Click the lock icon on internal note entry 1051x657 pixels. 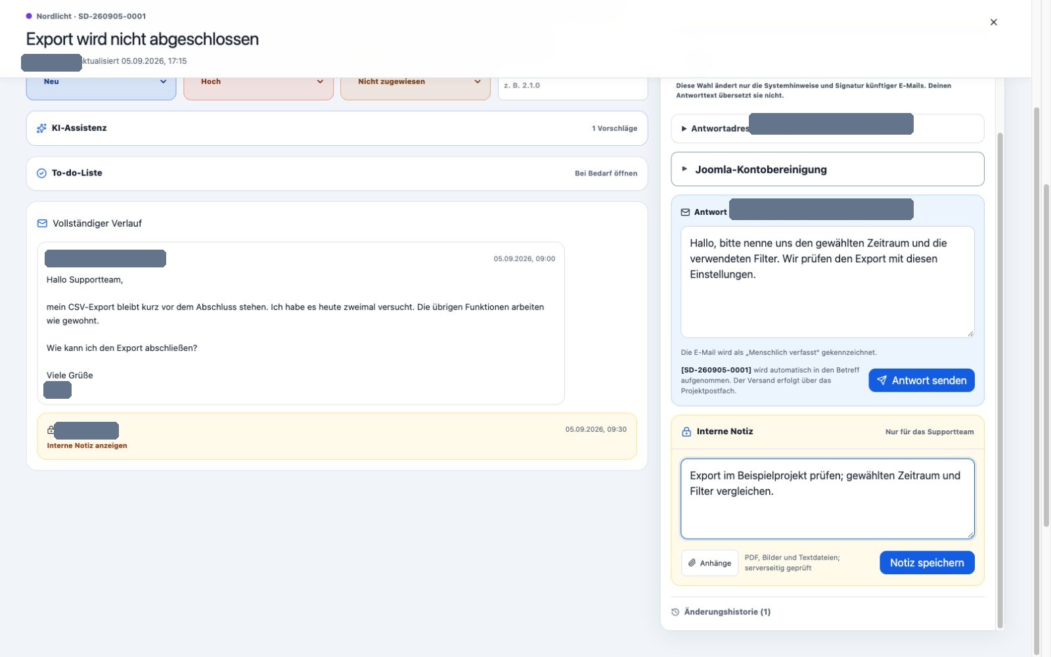click(51, 430)
